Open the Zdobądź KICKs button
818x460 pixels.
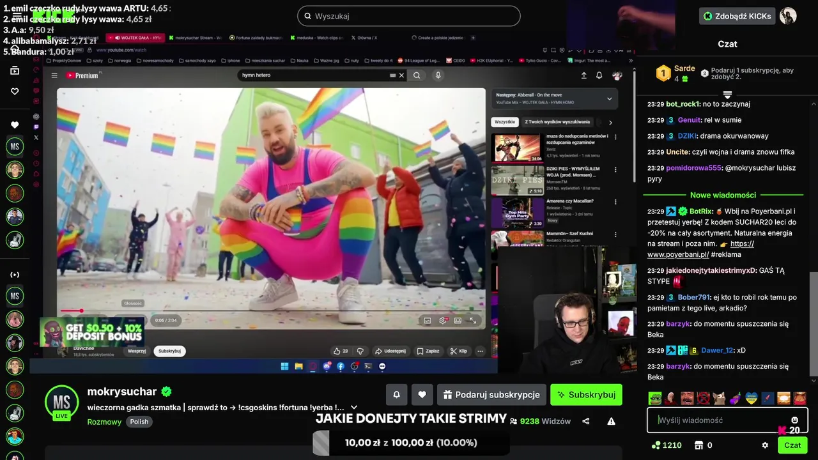coord(737,16)
